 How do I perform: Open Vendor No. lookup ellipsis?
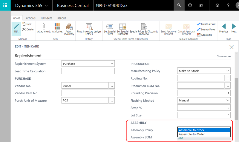tap(112, 86)
